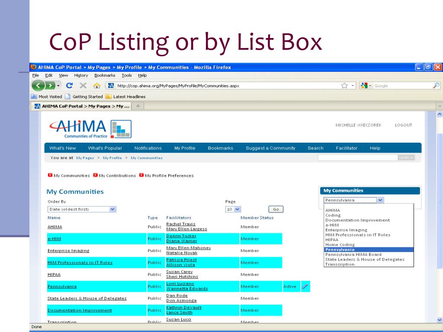This screenshot has height=332, width=443.
Task: Sort by the Member Status column header
Action: tap(257, 218)
